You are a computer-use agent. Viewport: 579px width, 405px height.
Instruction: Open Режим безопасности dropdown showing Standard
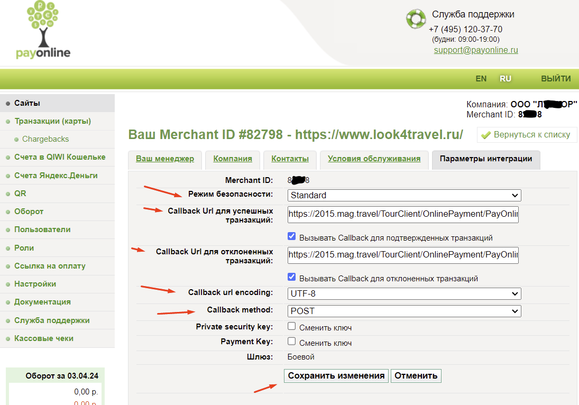[405, 195]
